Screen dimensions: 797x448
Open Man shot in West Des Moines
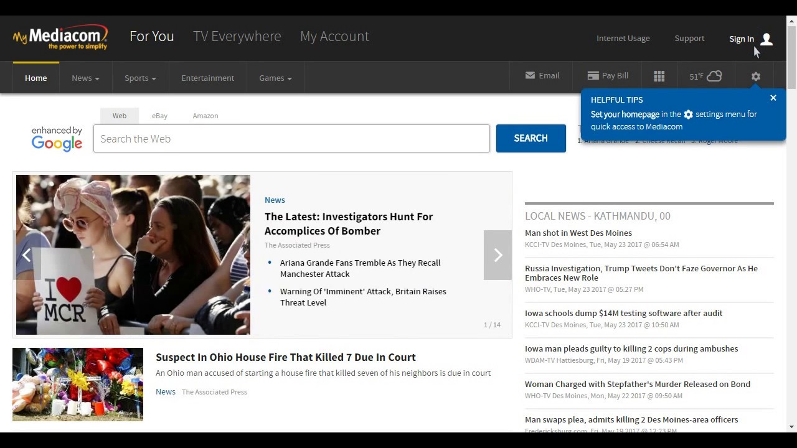click(578, 233)
